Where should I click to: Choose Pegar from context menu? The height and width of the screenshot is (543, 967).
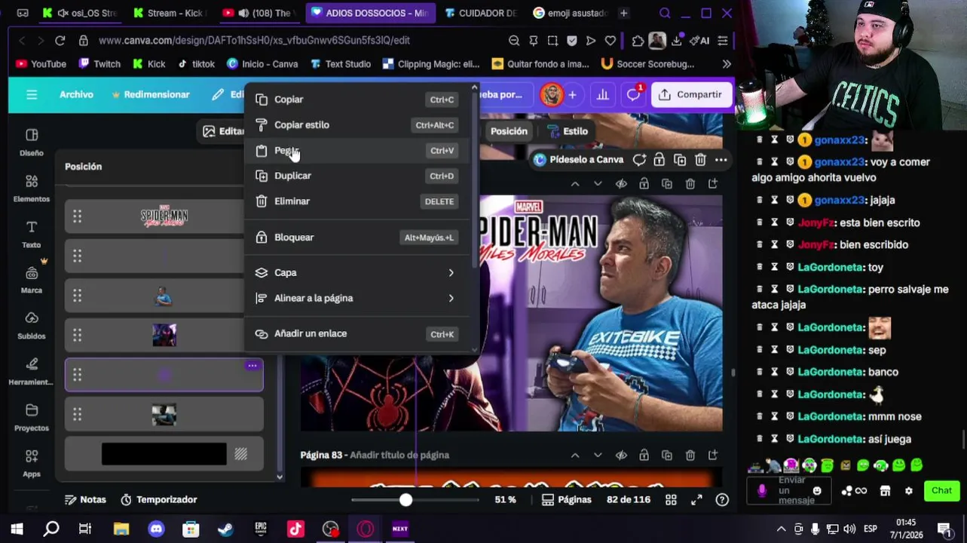(x=358, y=151)
